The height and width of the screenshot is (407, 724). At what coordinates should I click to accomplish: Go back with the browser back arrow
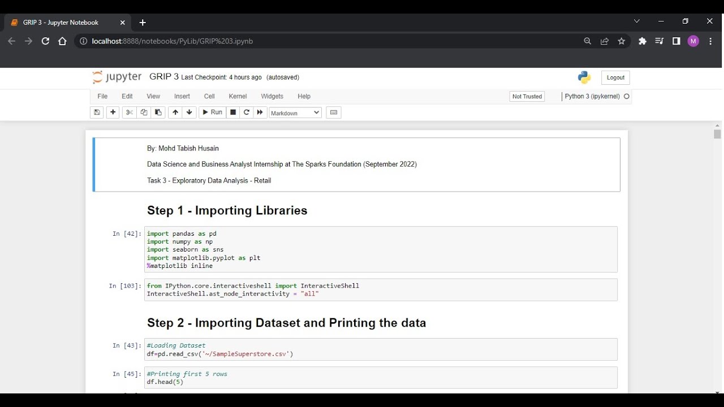click(x=11, y=41)
